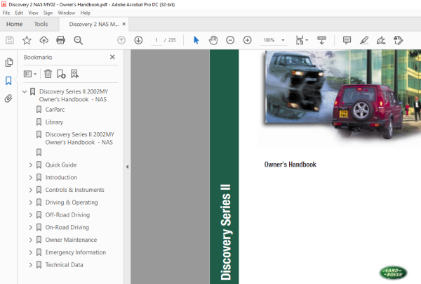
Task: Open the Edit menu
Action: (19, 13)
